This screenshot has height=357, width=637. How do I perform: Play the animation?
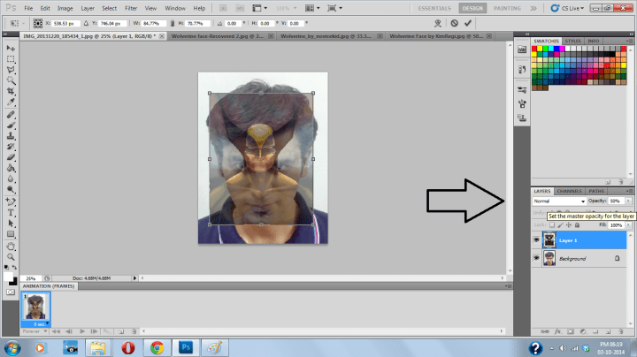click(x=82, y=331)
